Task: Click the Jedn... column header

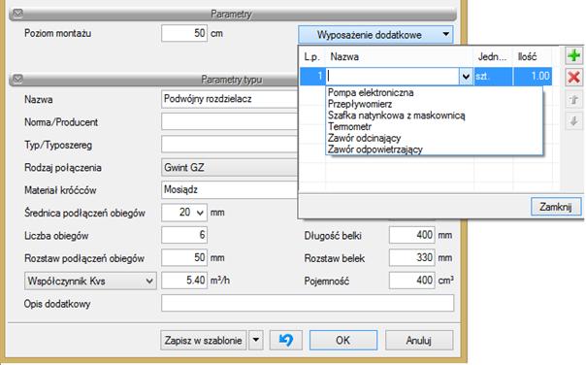Action: [493, 57]
